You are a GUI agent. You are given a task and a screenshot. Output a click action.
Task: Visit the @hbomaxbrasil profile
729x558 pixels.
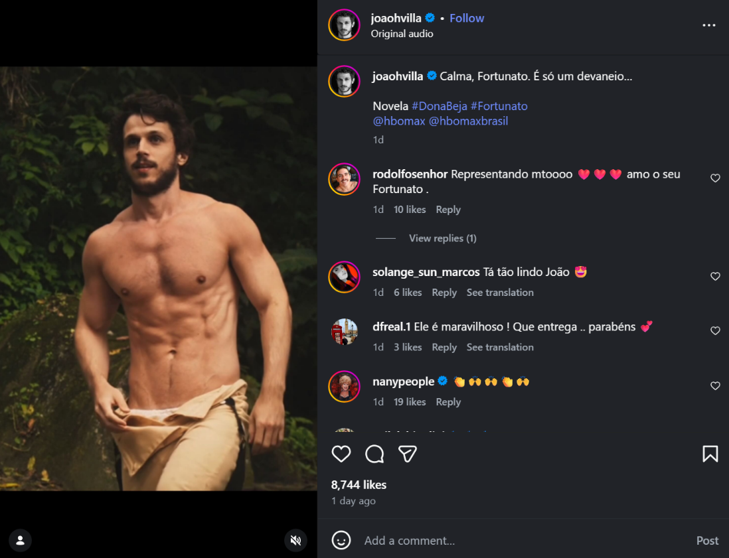(468, 121)
